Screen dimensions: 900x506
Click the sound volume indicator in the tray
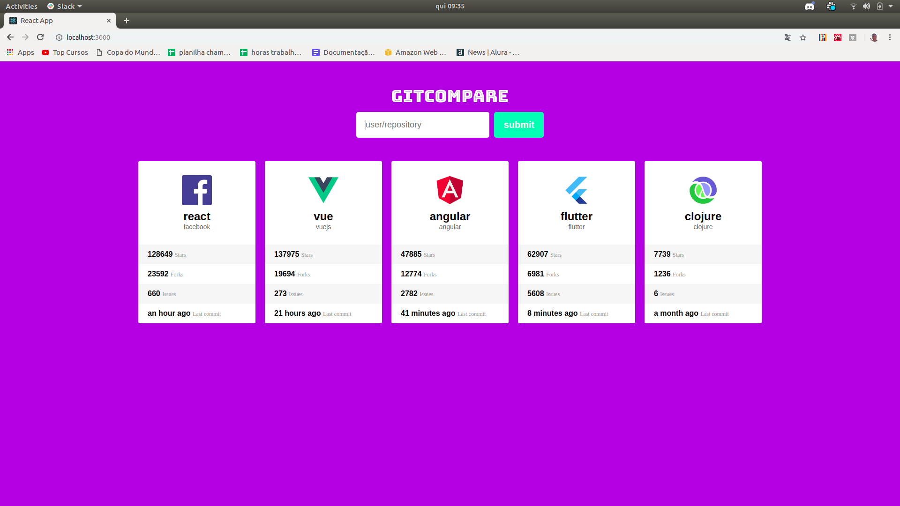point(867,6)
